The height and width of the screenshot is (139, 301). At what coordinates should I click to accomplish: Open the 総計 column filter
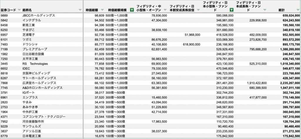click(x=298, y=10)
